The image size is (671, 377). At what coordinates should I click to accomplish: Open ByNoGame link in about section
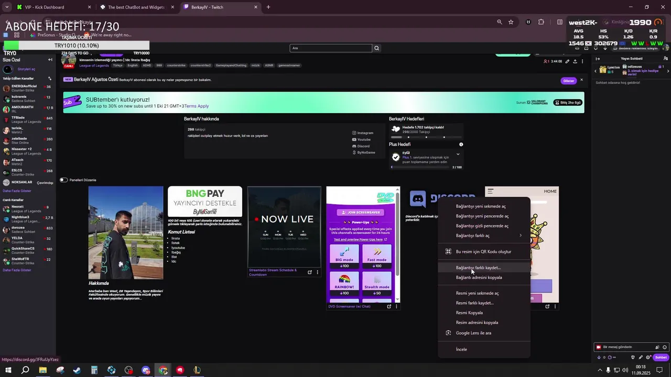364,152
